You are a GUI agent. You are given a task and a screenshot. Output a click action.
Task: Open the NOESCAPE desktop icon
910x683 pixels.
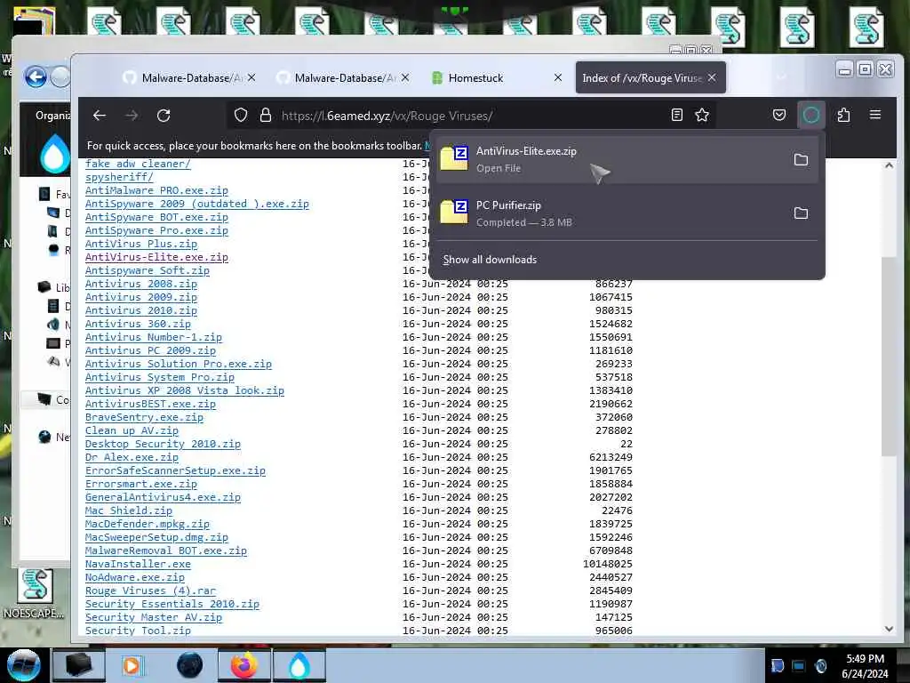pos(35,593)
